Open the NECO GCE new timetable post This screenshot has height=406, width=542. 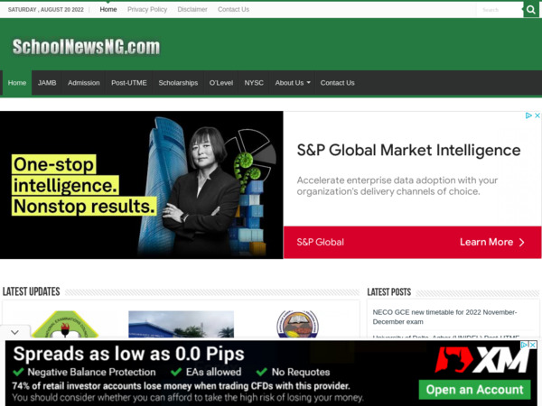[x=444, y=317]
